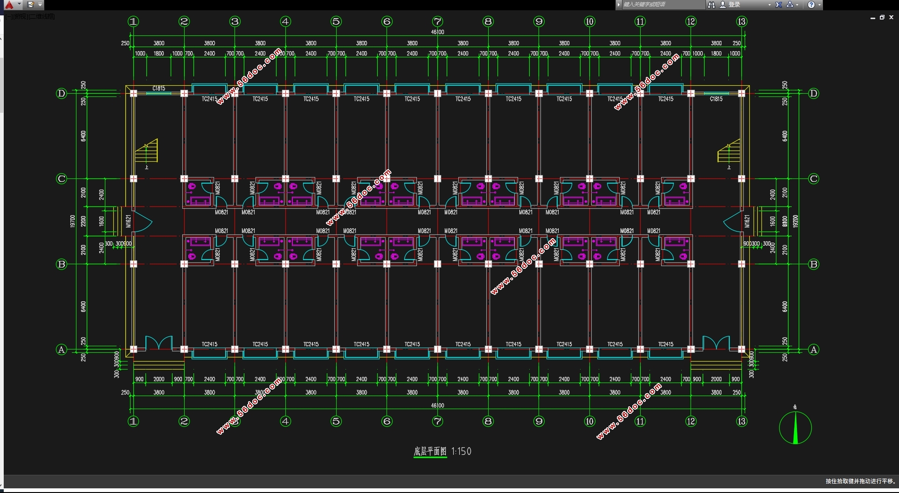Open the Help question mark icon
This screenshot has width=899, height=493.
point(811,5)
